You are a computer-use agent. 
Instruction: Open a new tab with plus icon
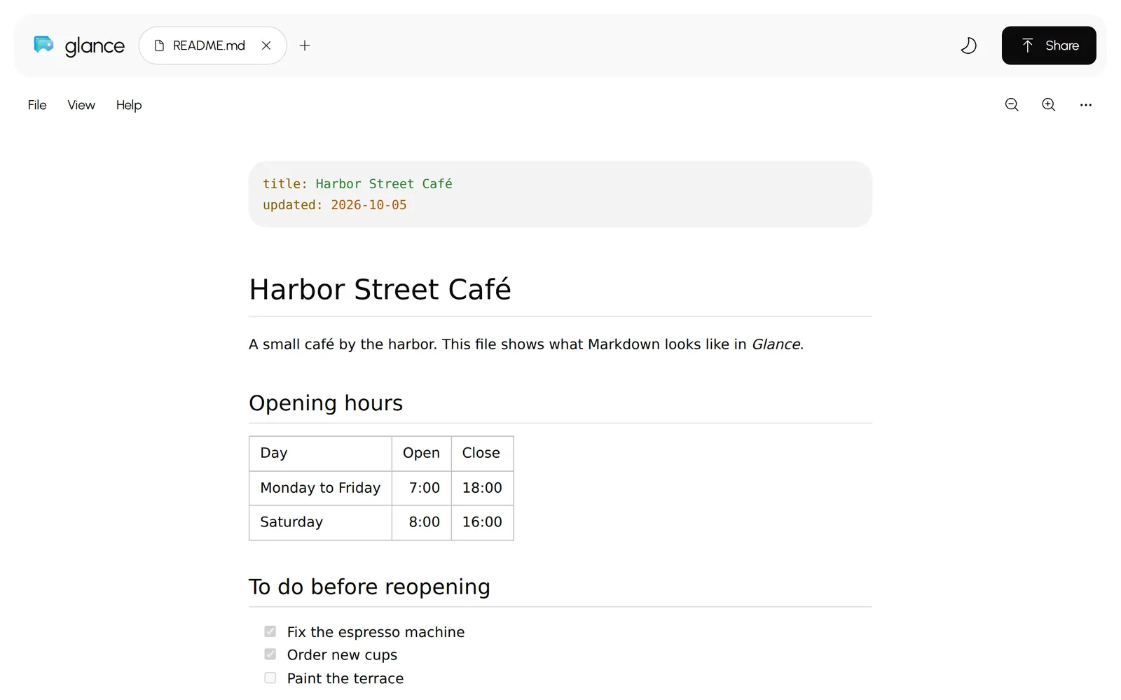305,45
